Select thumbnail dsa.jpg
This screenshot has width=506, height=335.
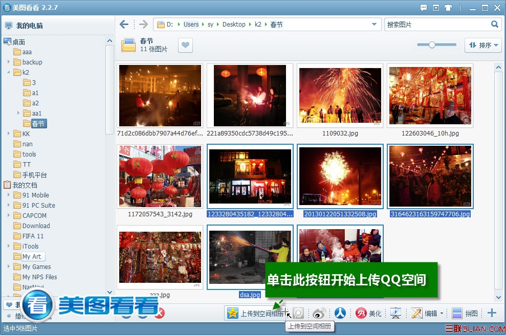tap(250, 257)
